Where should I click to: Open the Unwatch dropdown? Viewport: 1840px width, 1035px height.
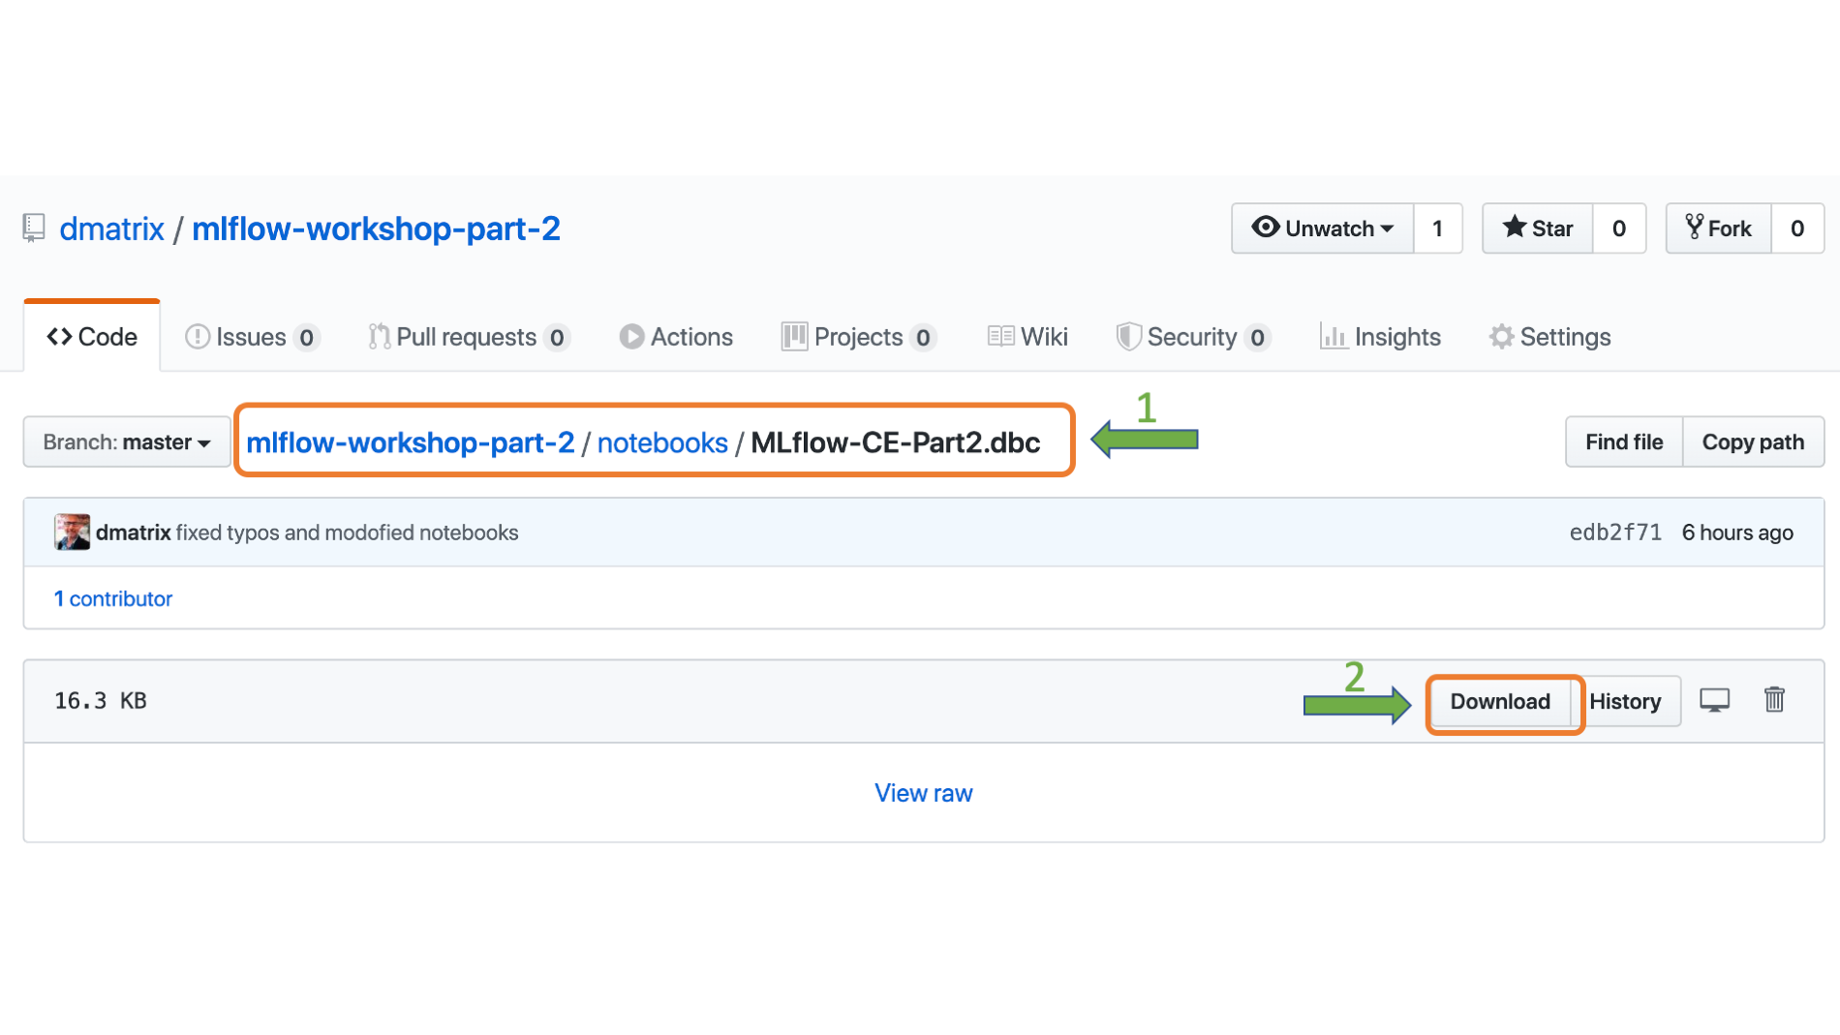click(1322, 228)
